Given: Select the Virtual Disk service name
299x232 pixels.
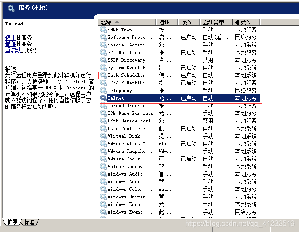Looking at the screenshot, I should point(124,136).
